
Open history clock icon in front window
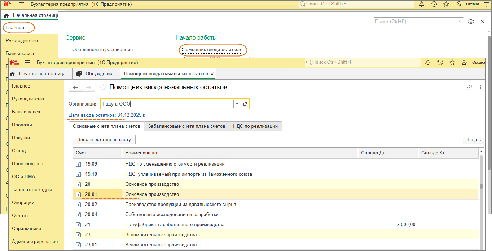coord(440,63)
